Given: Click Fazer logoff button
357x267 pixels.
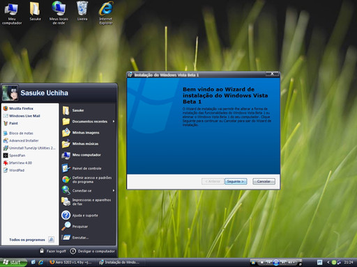Looking at the screenshot, I should pos(53,251).
